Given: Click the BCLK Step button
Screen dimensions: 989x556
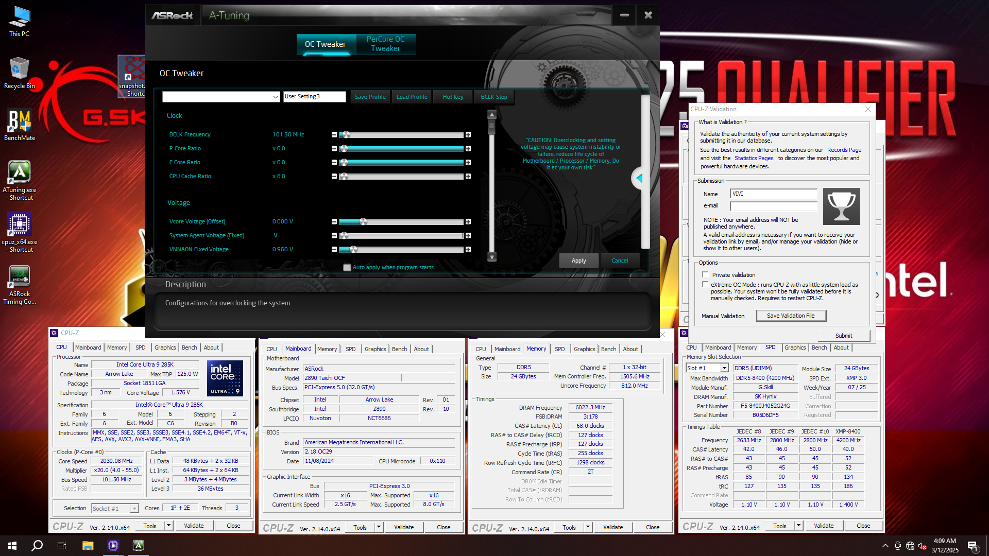Looking at the screenshot, I should coord(494,97).
